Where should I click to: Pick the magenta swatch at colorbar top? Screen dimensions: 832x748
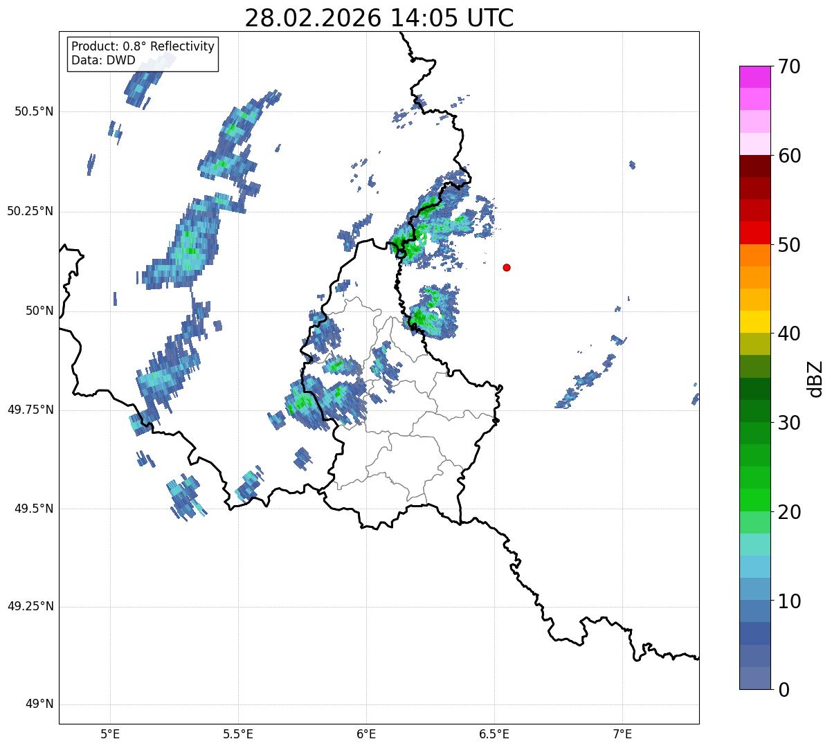755,77
